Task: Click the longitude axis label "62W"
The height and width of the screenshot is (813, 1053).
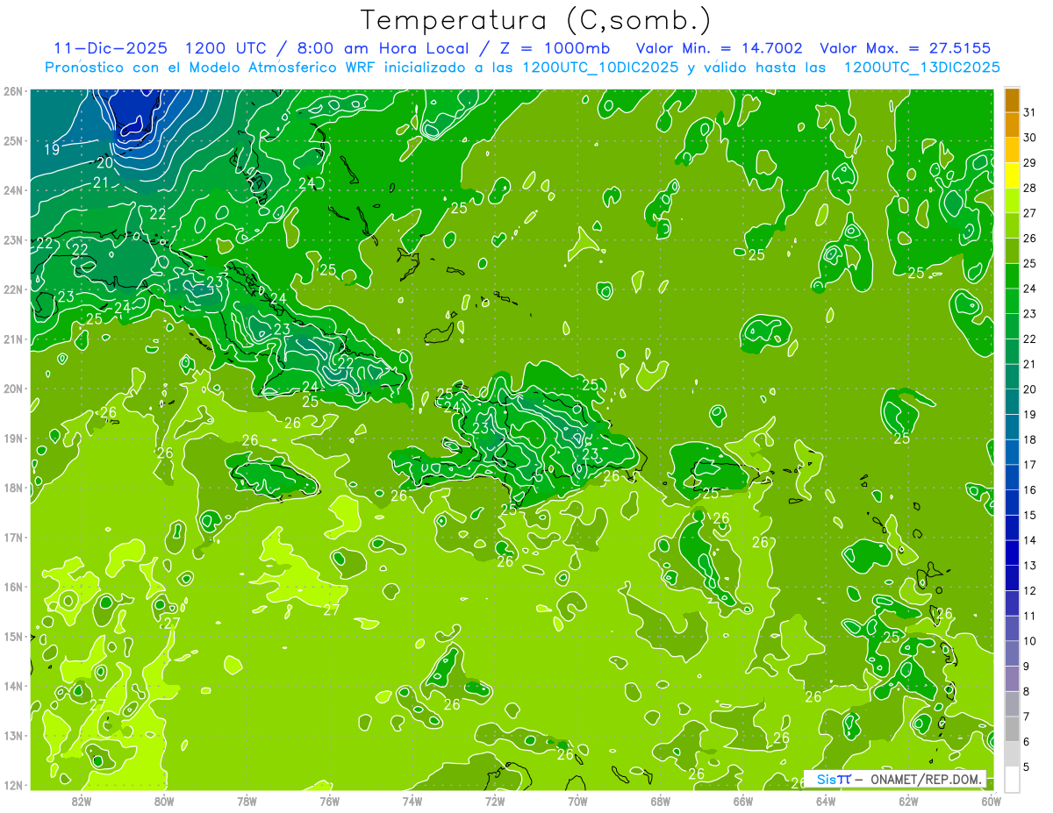Action: (x=908, y=801)
